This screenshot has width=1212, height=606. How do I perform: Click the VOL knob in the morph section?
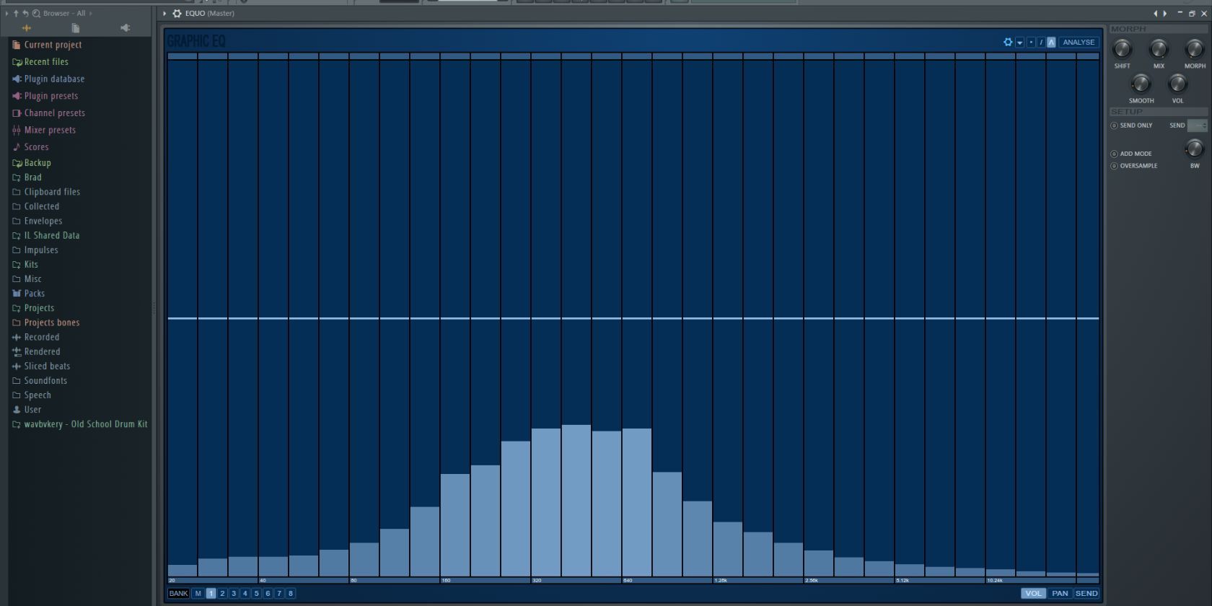pyautogui.click(x=1177, y=84)
